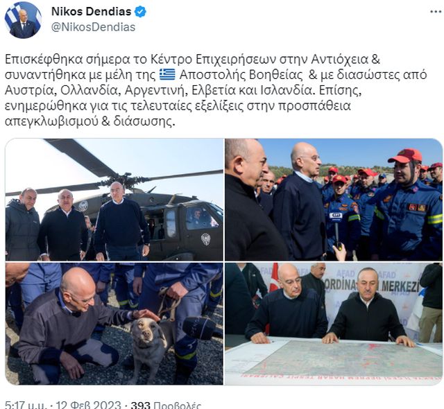Open the @NikosDendias handle link
This screenshot has height=409, width=444.
93,27
